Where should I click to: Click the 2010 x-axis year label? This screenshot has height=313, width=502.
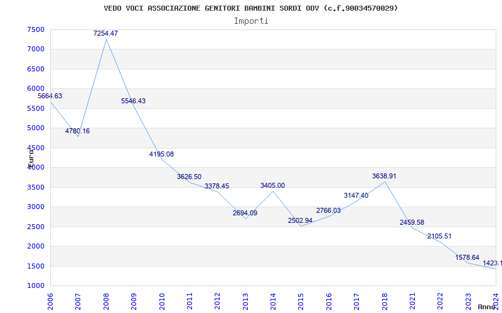[162, 301]
